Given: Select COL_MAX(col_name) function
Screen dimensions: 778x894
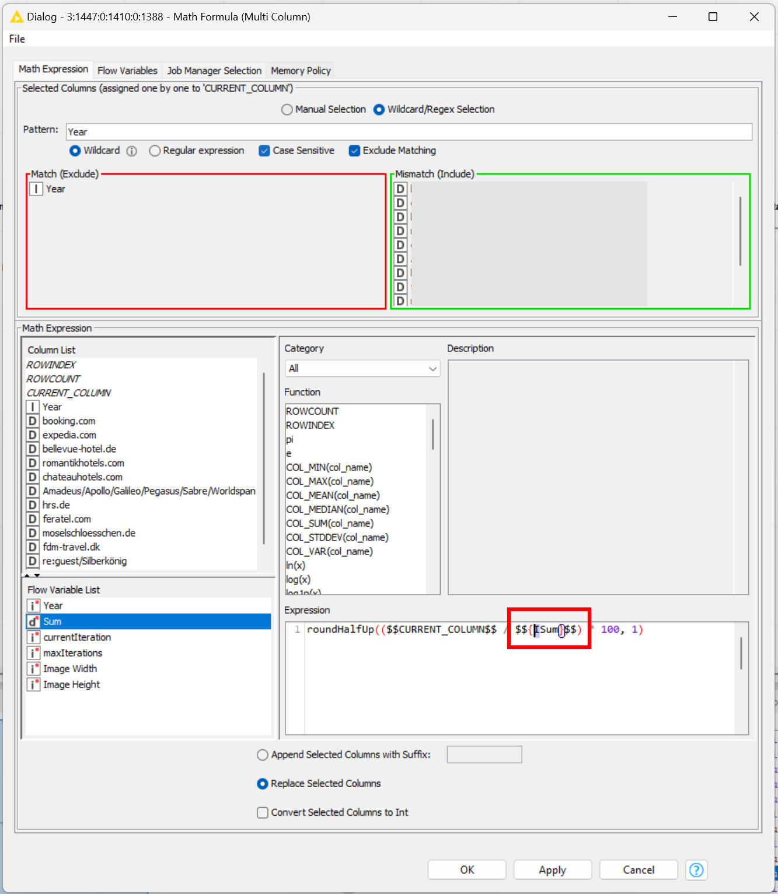Looking at the screenshot, I should (x=330, y=481).
